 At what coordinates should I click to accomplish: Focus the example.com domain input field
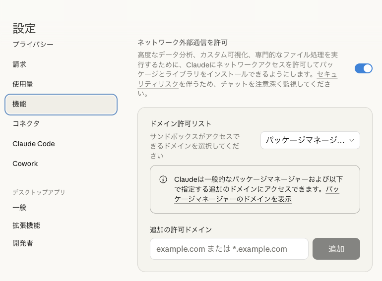[229, 249]
